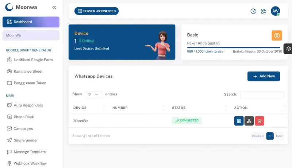The height and width of the screenshot is (168, 292).
Task: Open the Dashboard menu item
Action: click(31, 22)
